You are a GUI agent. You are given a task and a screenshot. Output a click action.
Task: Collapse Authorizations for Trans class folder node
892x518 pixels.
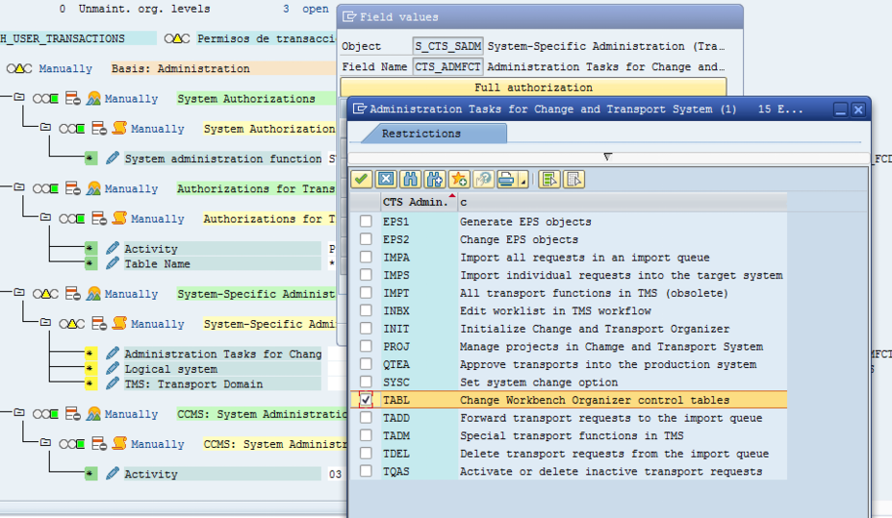click(19, 186)
